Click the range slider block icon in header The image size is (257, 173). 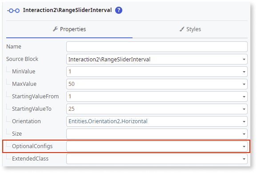click(13, 11)
